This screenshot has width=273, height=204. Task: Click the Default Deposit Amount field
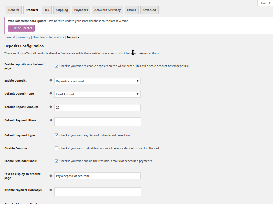pyautogui.click(x=97, y=107)
